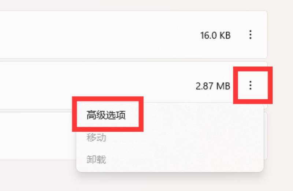Click the 2.87 MB size label
This screenshot has width=293, height=191.
(213, 86)
